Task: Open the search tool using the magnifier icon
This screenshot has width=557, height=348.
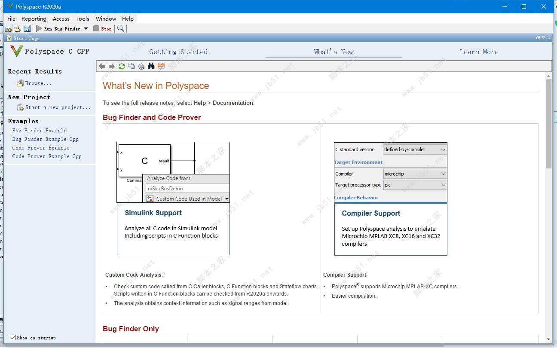Action: [x=120, y=28]
